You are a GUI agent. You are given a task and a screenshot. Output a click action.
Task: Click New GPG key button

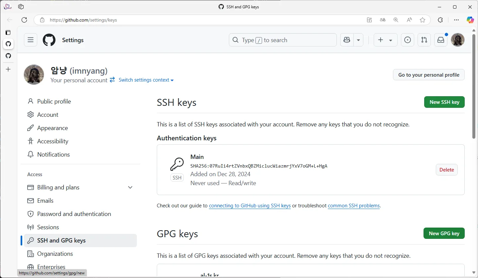click(x=444, y=233)
